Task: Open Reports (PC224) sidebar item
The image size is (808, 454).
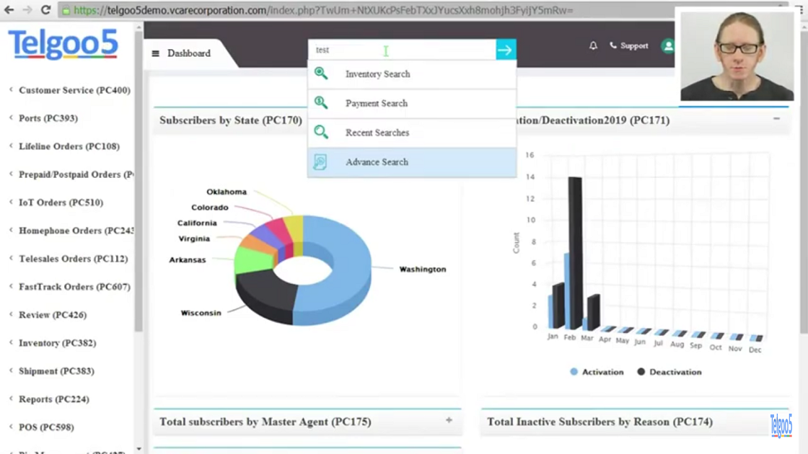Action: [53, 399]
